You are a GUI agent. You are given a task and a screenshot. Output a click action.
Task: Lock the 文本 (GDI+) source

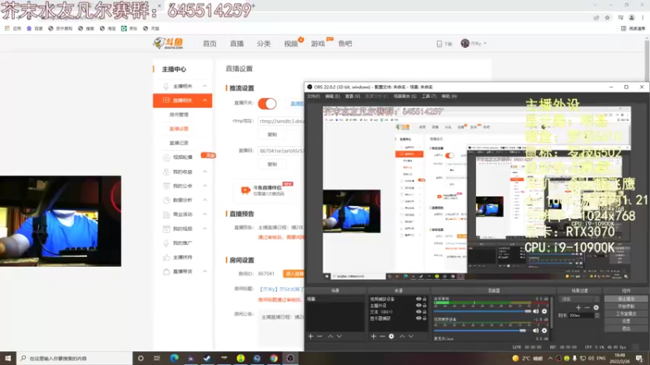tap(424, 311)
